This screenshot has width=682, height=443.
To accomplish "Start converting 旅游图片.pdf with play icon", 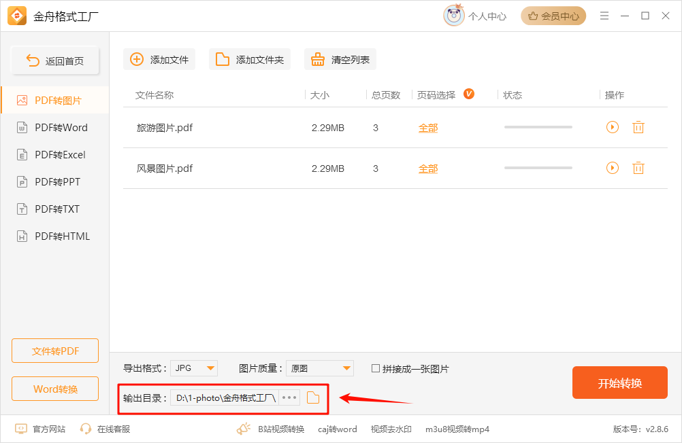I will 613,127.
